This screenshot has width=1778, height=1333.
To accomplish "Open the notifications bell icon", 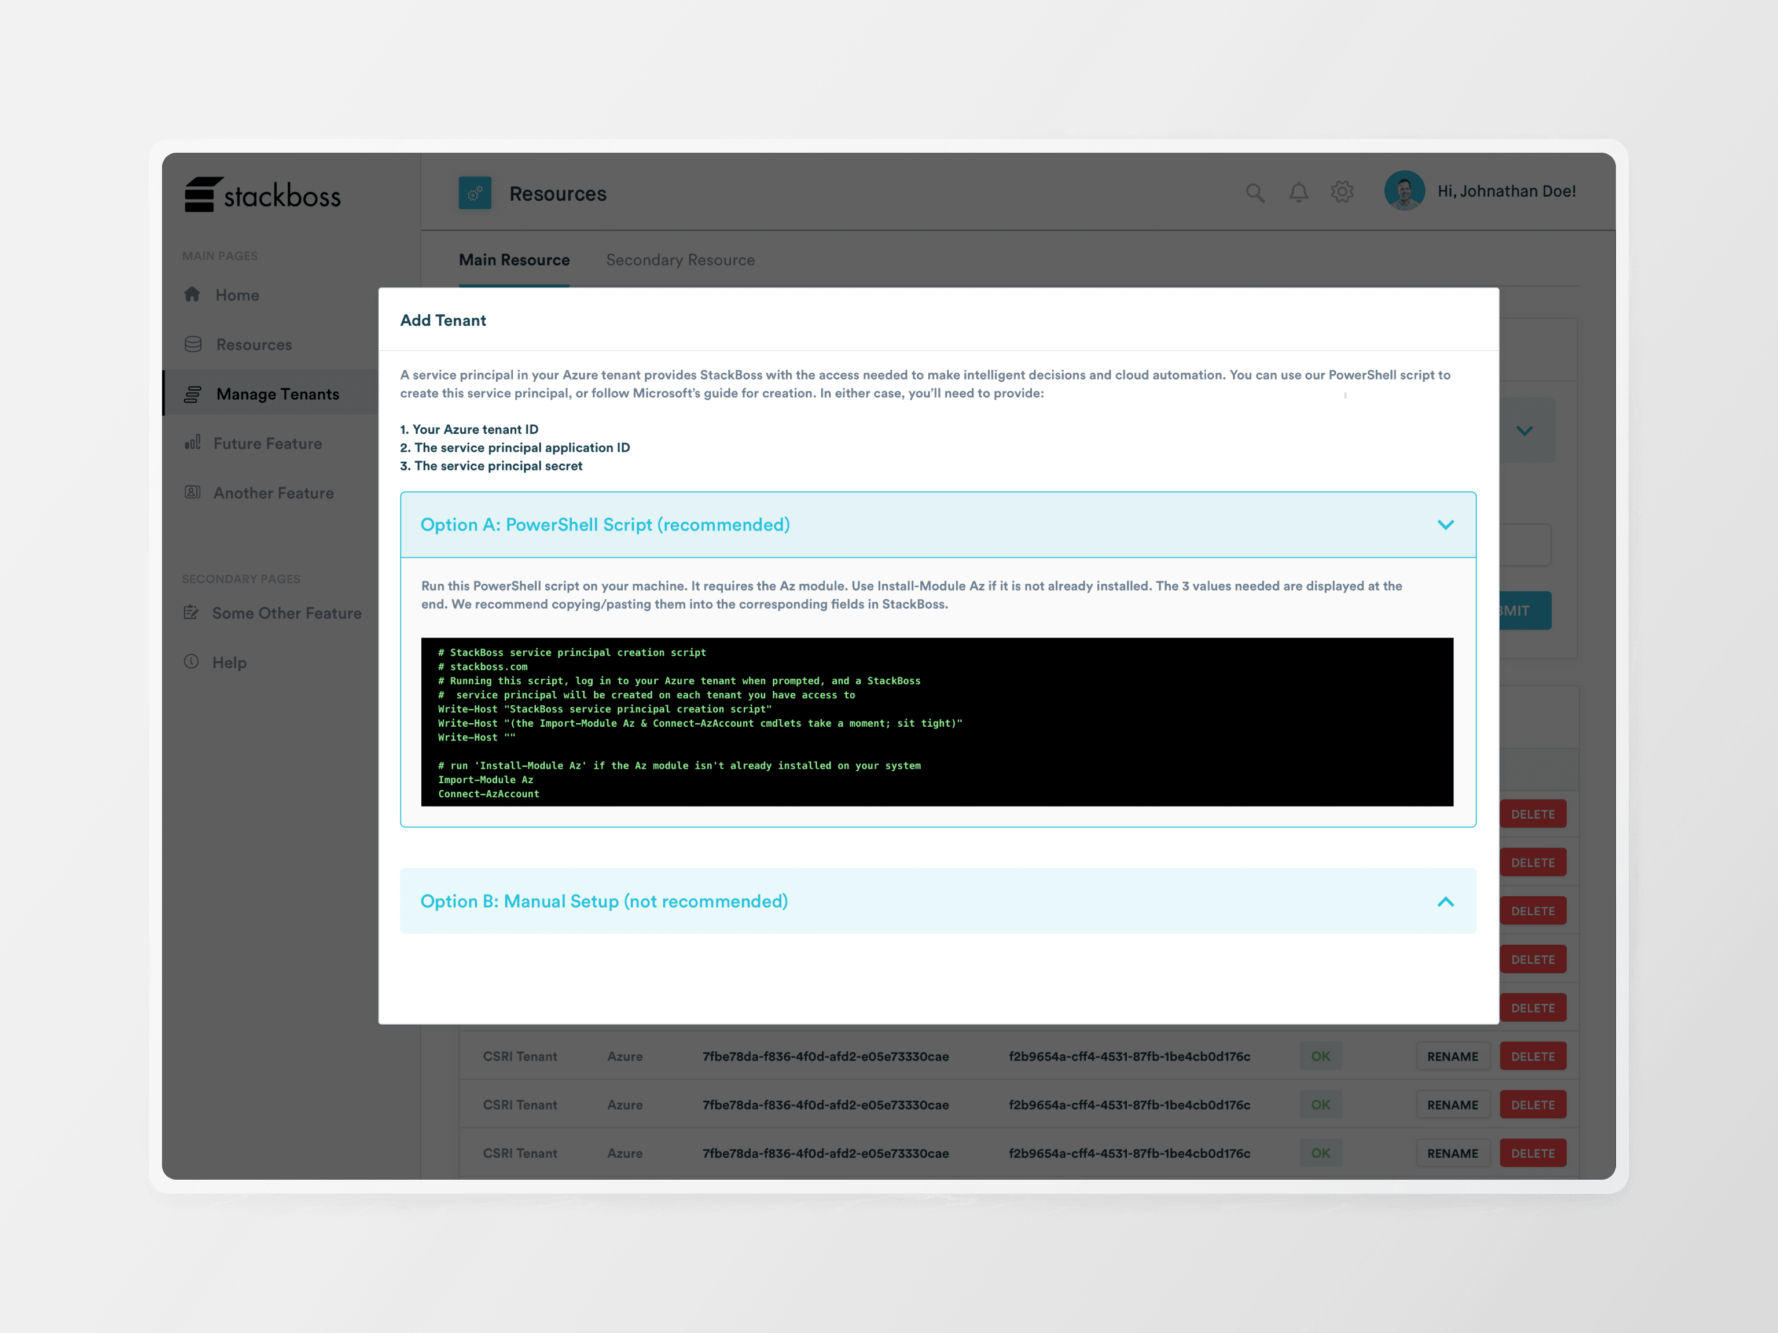I will (x=1298, y=193).
